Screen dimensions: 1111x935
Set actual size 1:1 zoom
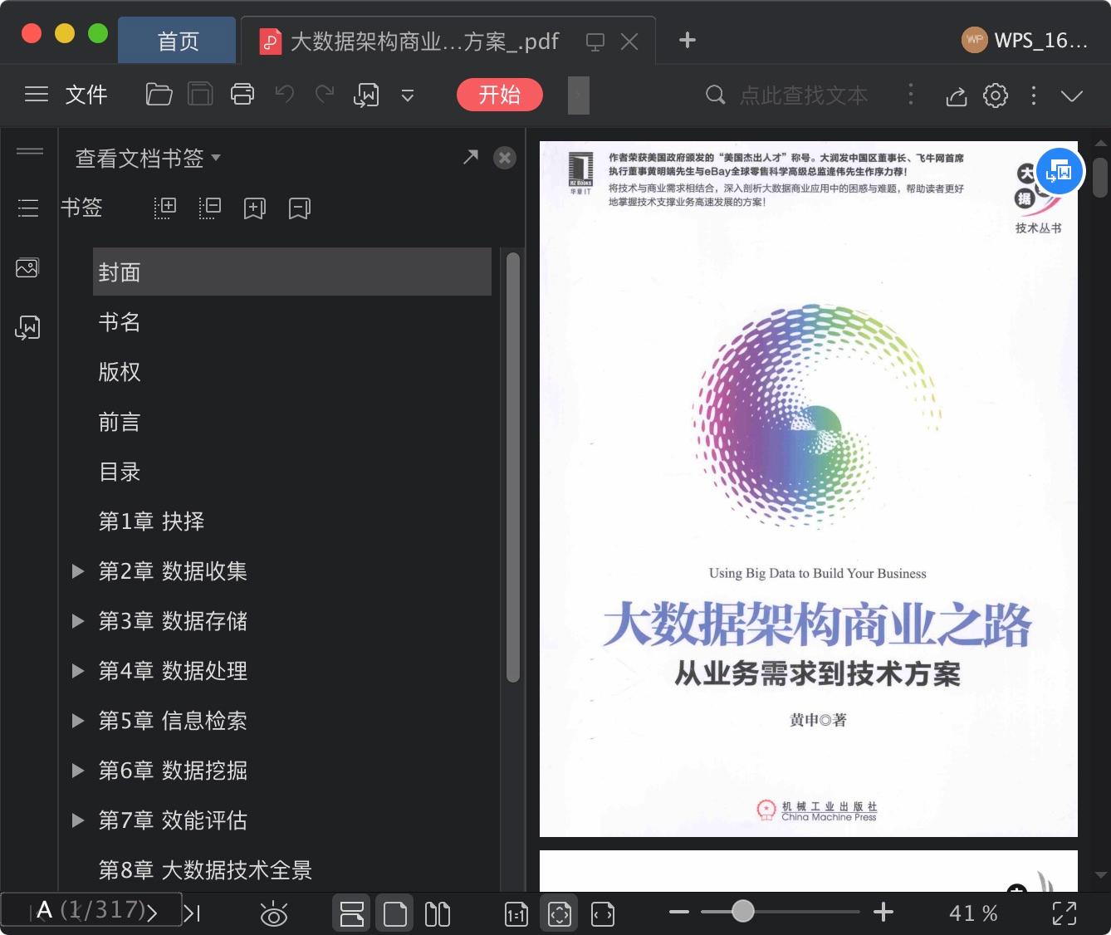(x=516, y=914)
